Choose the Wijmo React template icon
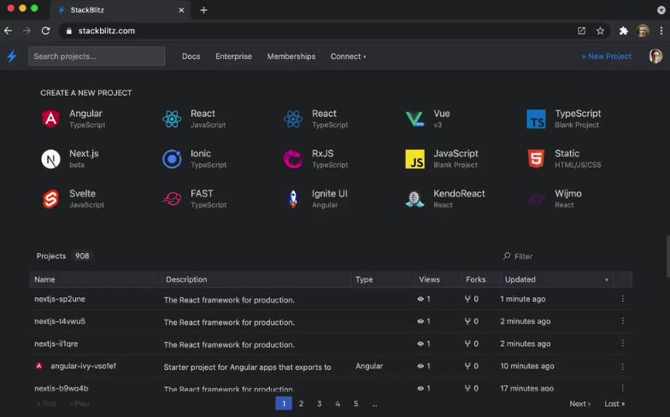This screenshot has height=417, width=670. [536, 199]
